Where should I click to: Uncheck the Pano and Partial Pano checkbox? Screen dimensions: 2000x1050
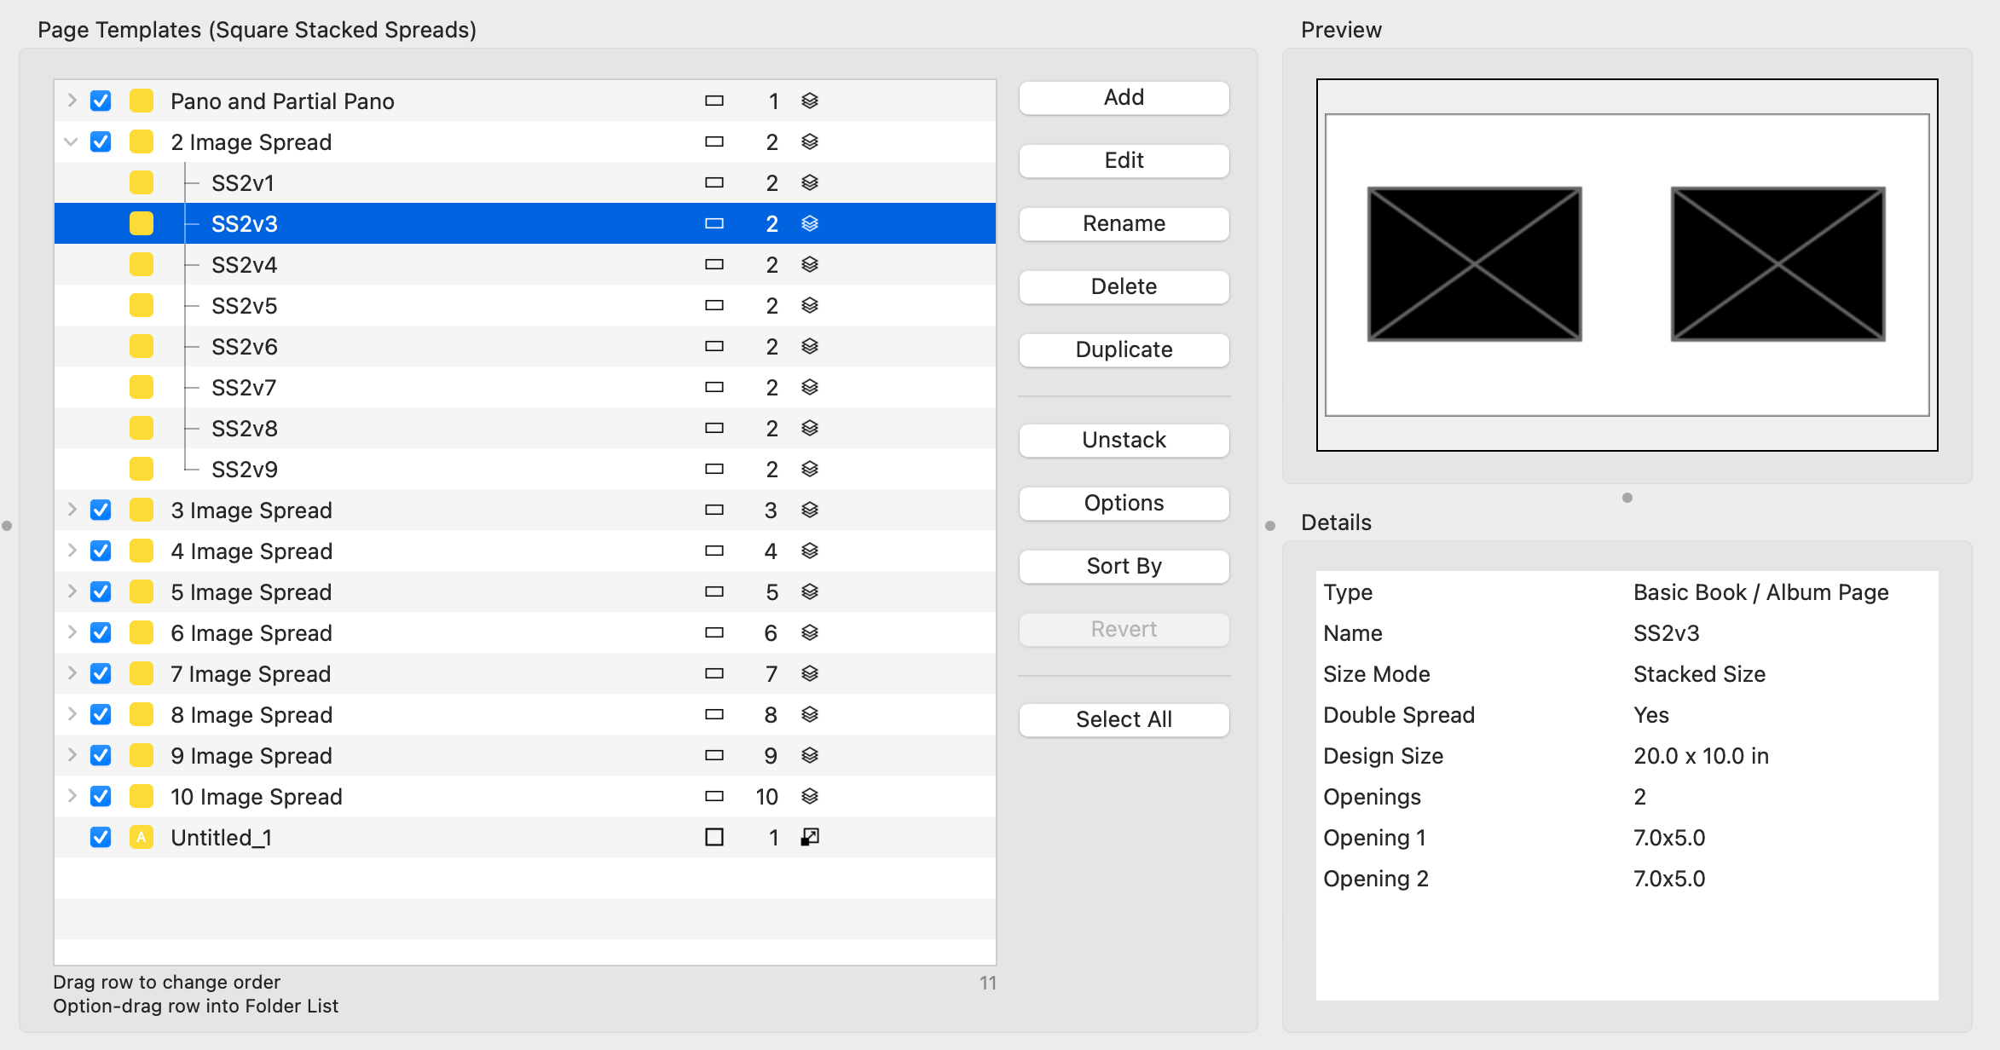(101, 101)
